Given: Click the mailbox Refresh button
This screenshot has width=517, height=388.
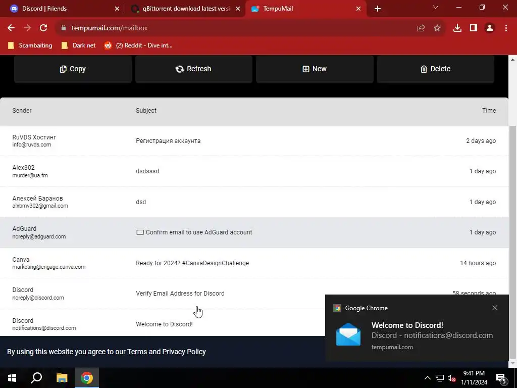Looking at the screenshot, I should 193,69.
